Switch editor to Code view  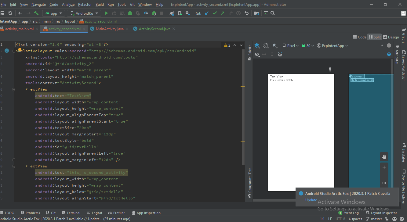coord(359,37)
